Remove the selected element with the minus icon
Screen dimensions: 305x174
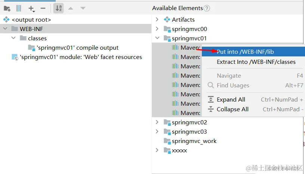pyautogui.click(x=43, y=8)
